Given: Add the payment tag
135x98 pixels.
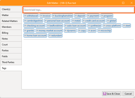Looking at the screenshot, I should pyautogui.click(x=93, y=16).
